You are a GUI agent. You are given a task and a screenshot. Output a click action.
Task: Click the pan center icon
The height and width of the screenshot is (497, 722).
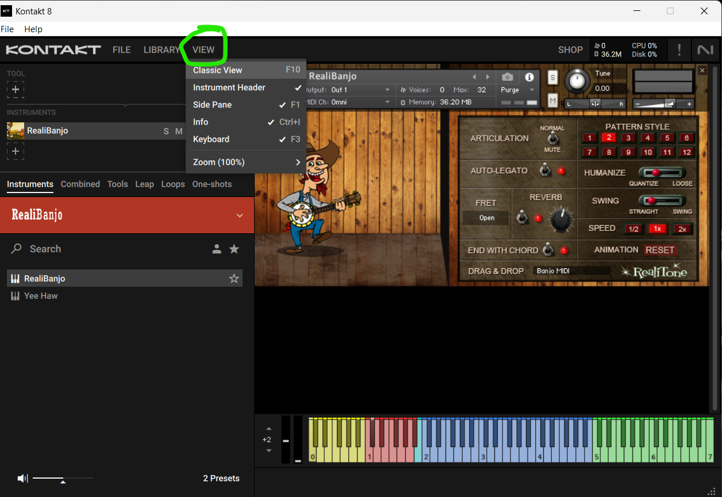[x=595, y=104]
